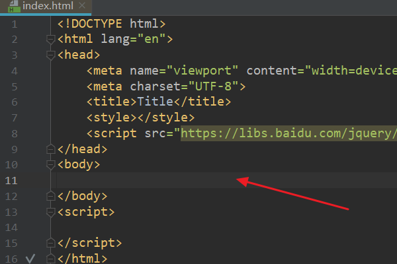
Task: Click line number 4 in the gutter
Action: pyautogui.click(x=15, y=71)
